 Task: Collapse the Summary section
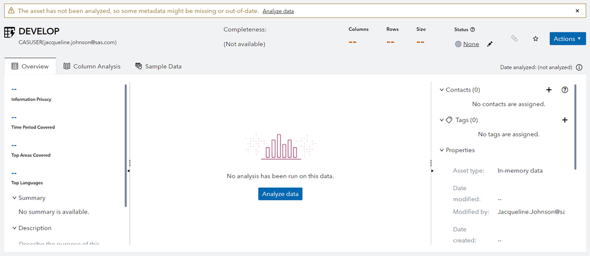point(14,198)
